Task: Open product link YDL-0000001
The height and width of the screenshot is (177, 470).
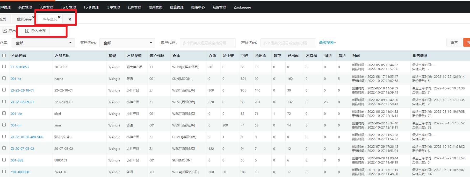Action: coord(21,172)
